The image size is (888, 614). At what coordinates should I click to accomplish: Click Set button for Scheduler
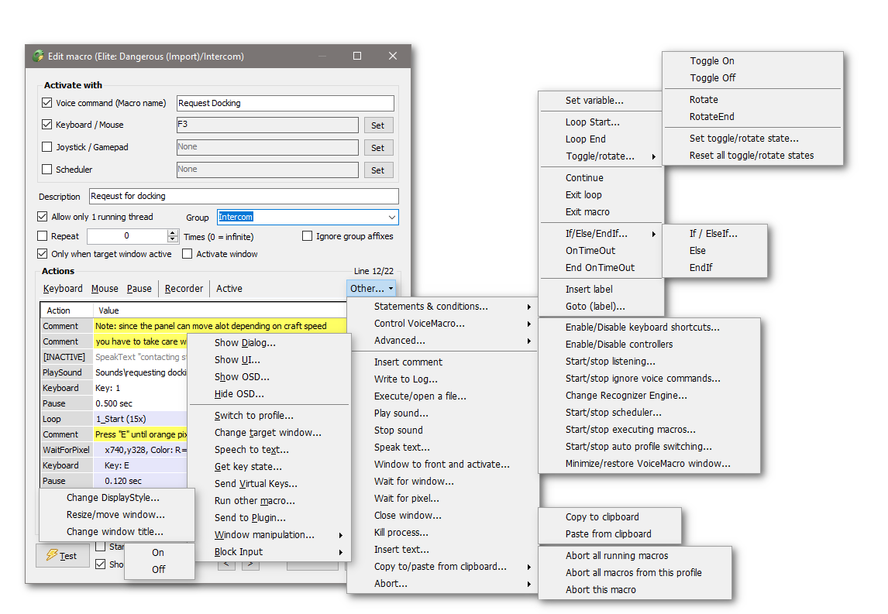[377, 170]
